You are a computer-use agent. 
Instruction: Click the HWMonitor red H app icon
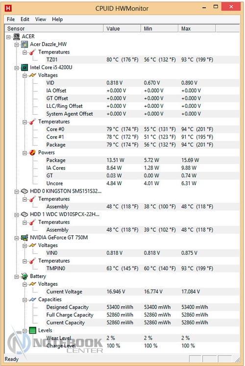[8, 8]
